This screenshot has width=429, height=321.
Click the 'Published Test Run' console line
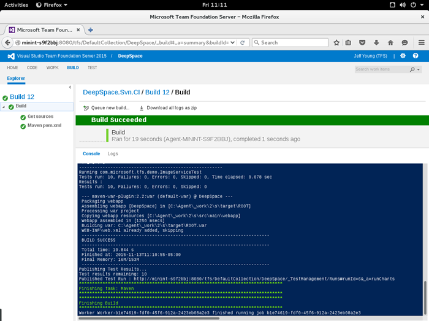point(237,279)
